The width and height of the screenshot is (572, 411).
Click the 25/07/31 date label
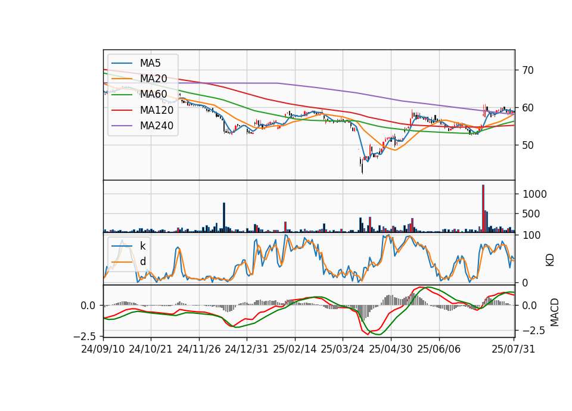[x=513, y=349]
